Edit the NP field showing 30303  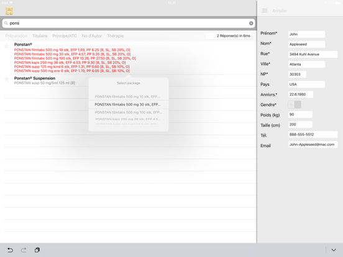[297, 74]
